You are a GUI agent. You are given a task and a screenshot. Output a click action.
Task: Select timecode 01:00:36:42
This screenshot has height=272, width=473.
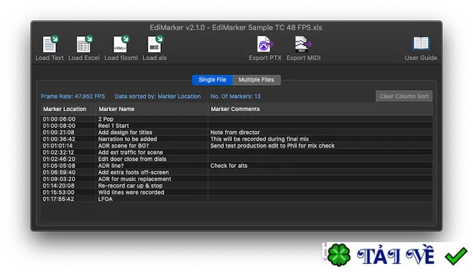point(59,139)
